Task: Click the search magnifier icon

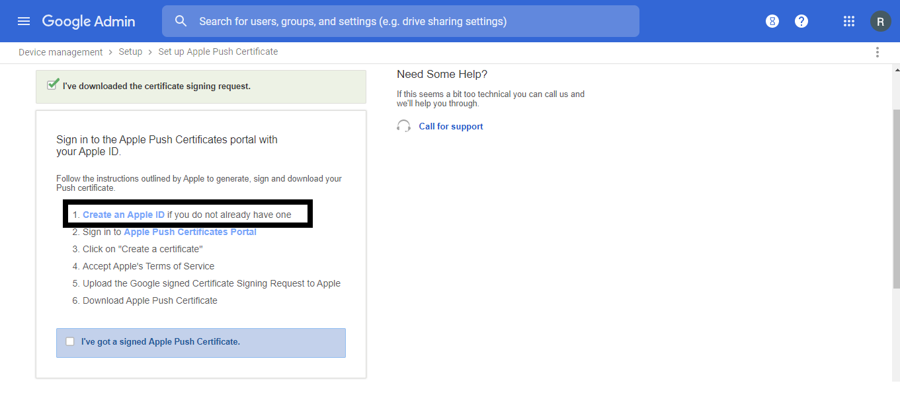Action: coord(181,21)
